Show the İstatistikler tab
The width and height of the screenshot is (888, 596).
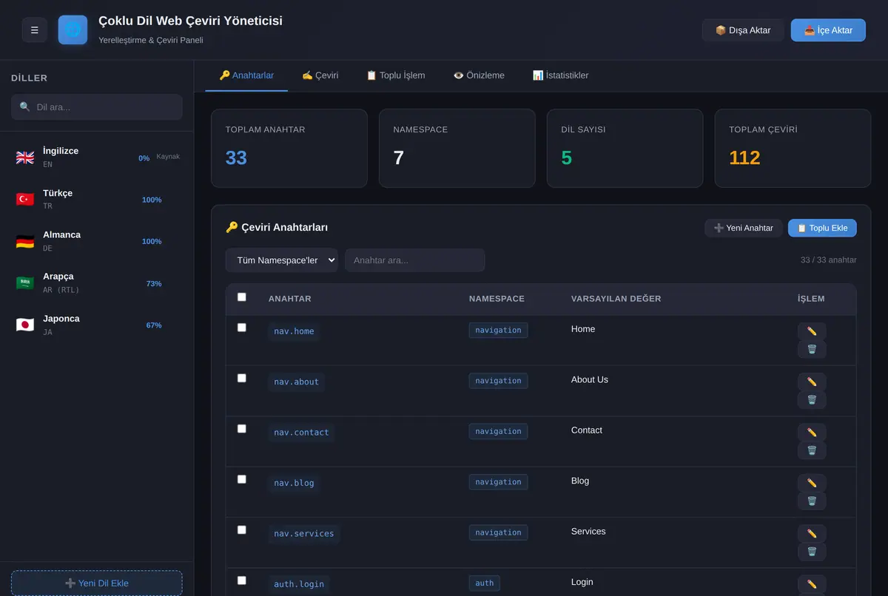[x=560, y=75]
